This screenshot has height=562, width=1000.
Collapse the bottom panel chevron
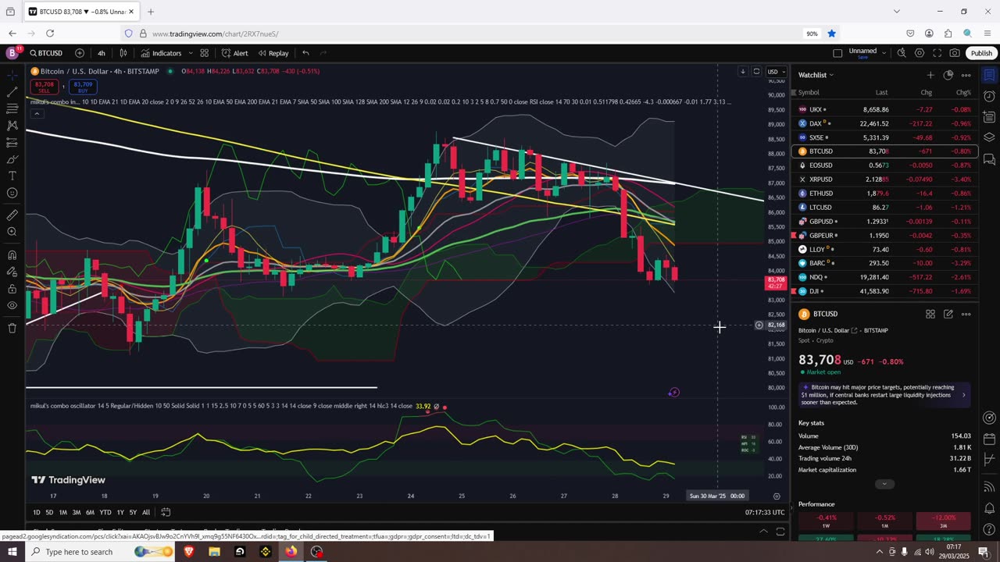tap(763, 532)
